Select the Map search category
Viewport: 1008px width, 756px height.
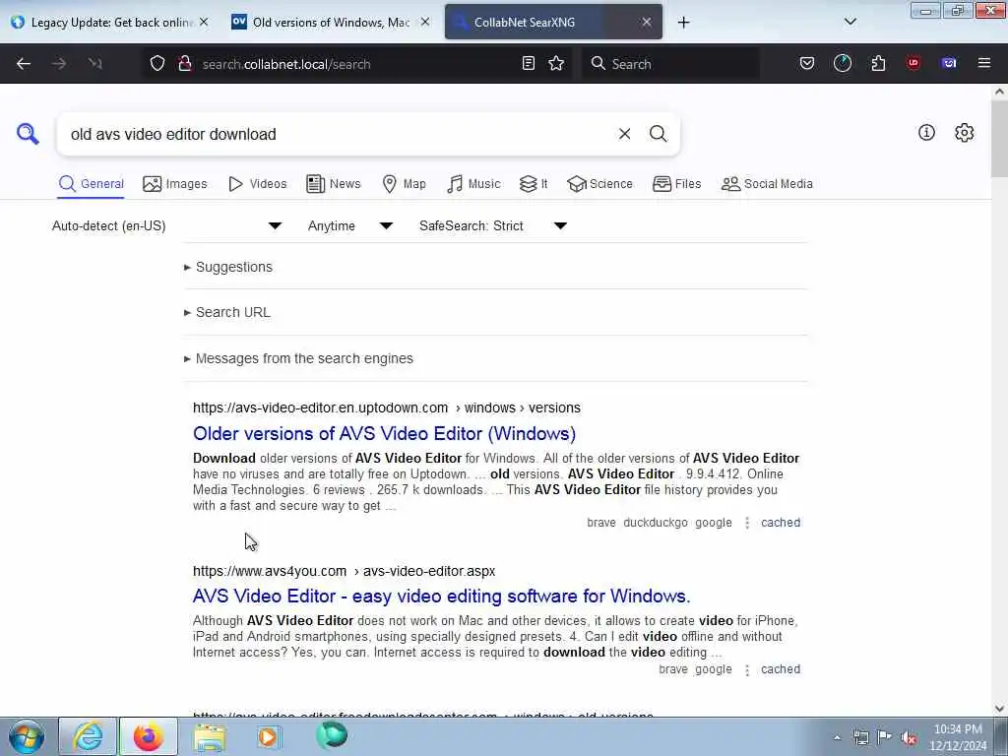[x=404, y=184]
